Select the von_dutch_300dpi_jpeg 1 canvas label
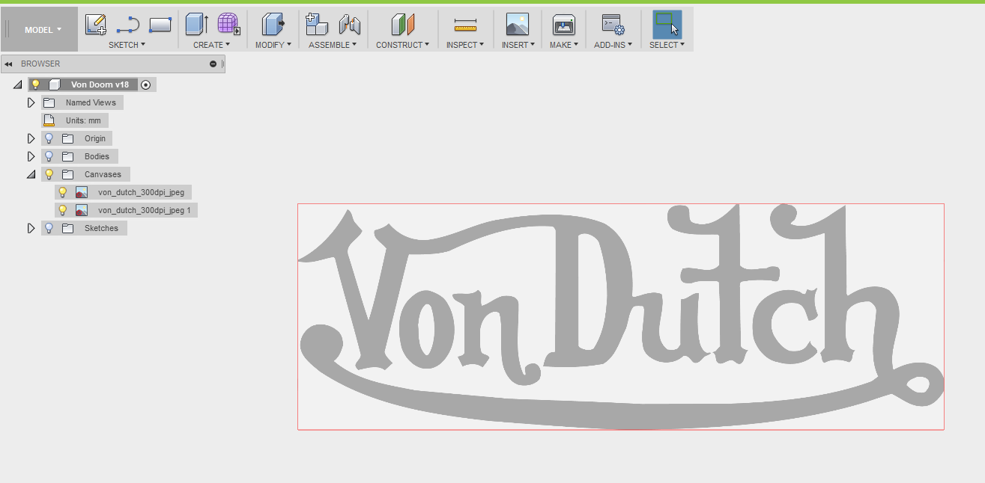This screenshot has height=483, width=985. pyautogui.click(x=144, y=210)
